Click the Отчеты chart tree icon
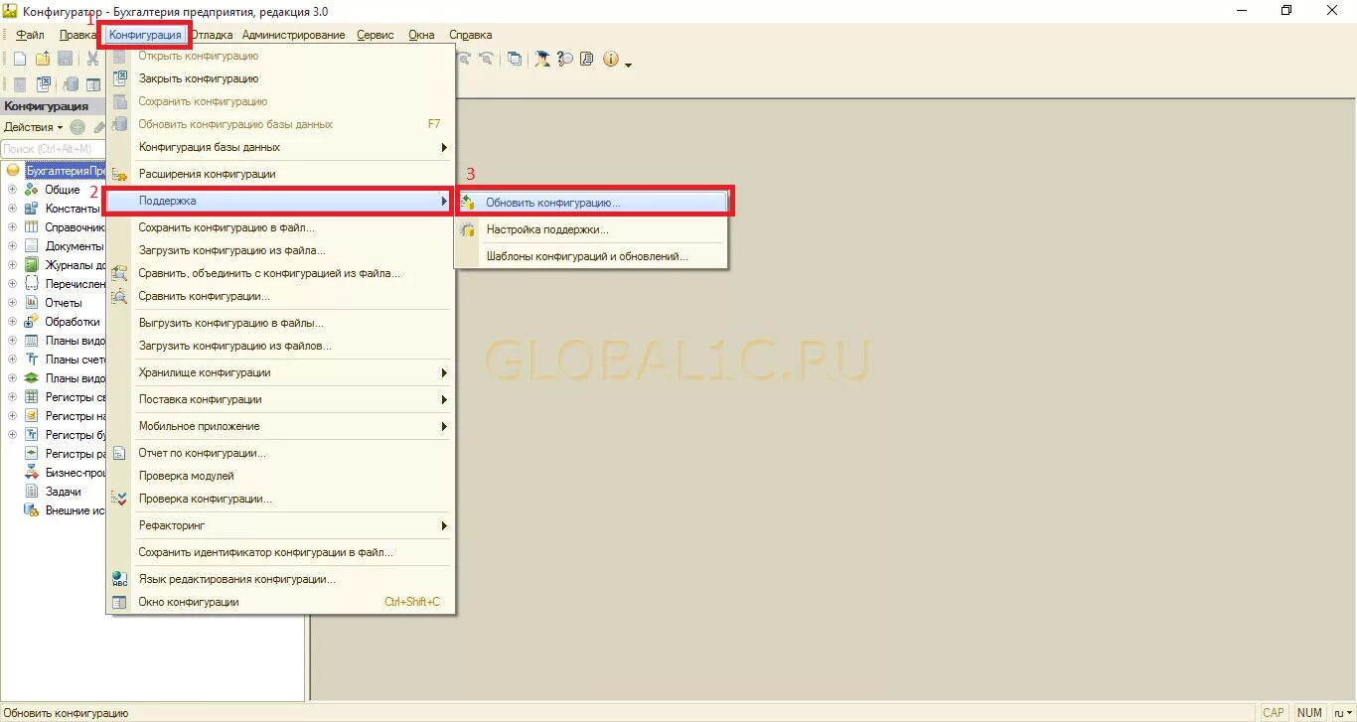 32,303
